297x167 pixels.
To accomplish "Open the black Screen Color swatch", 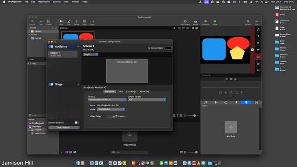I will tap(168, 48).
